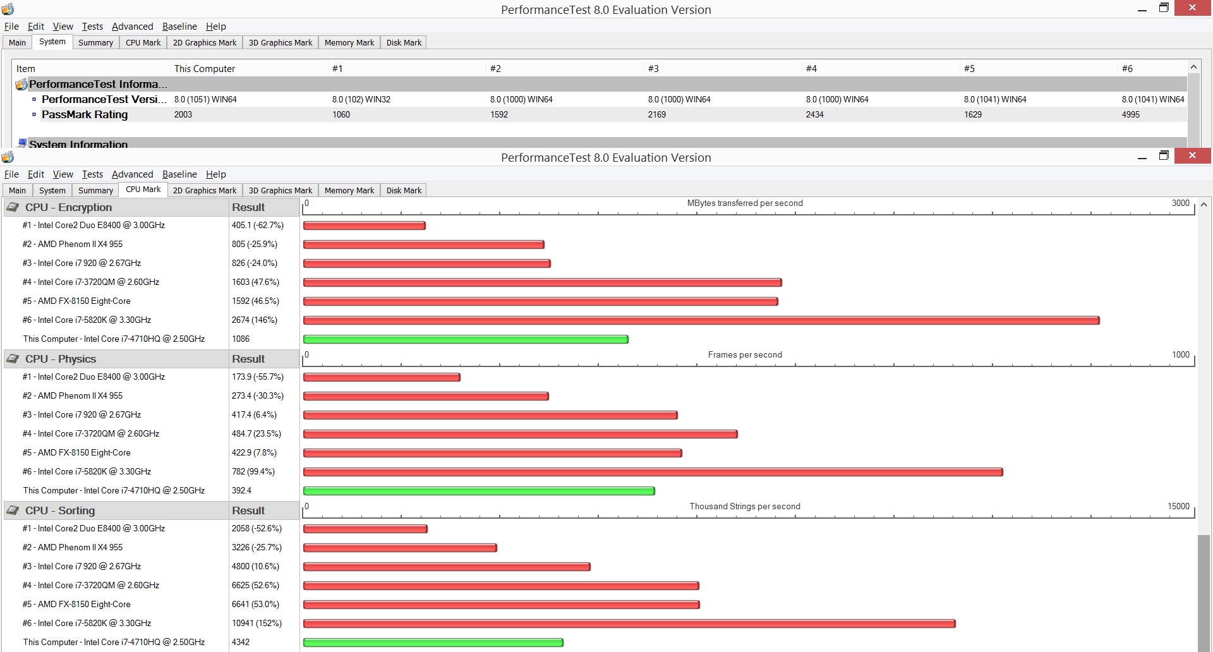Click the CPU chip icon beside CPU - Encryption
Viewport: 1213px width, 652px height.
pos(13,207)
